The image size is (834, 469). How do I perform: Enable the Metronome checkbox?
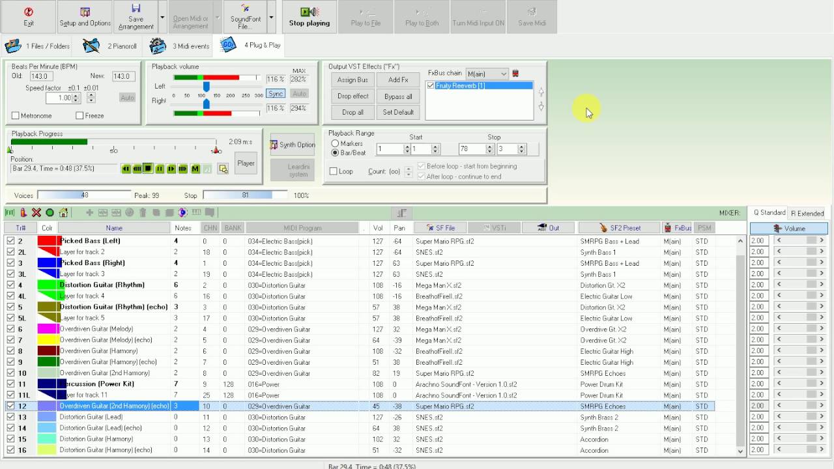tap(16, 116)
